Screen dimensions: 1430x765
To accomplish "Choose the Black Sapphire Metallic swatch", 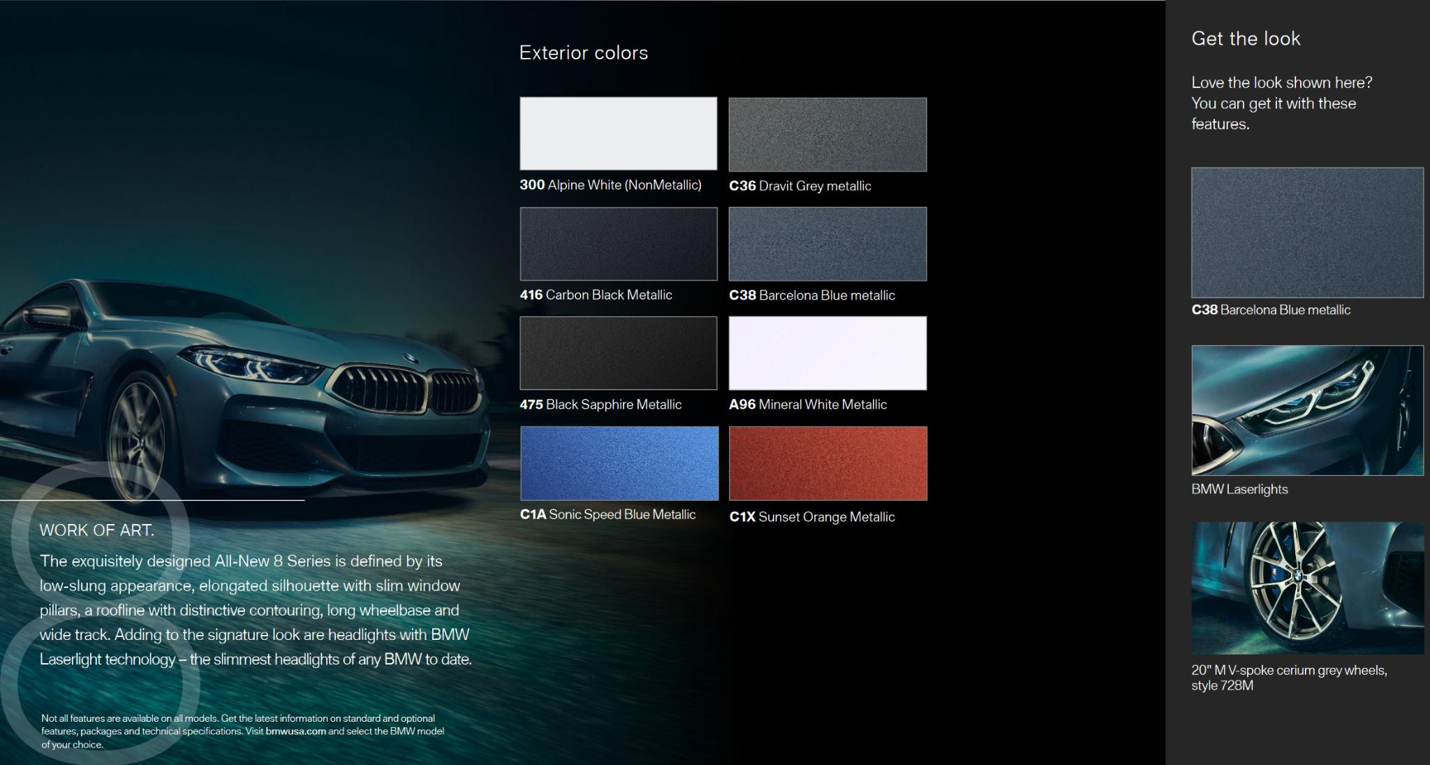I will point(618,353).
